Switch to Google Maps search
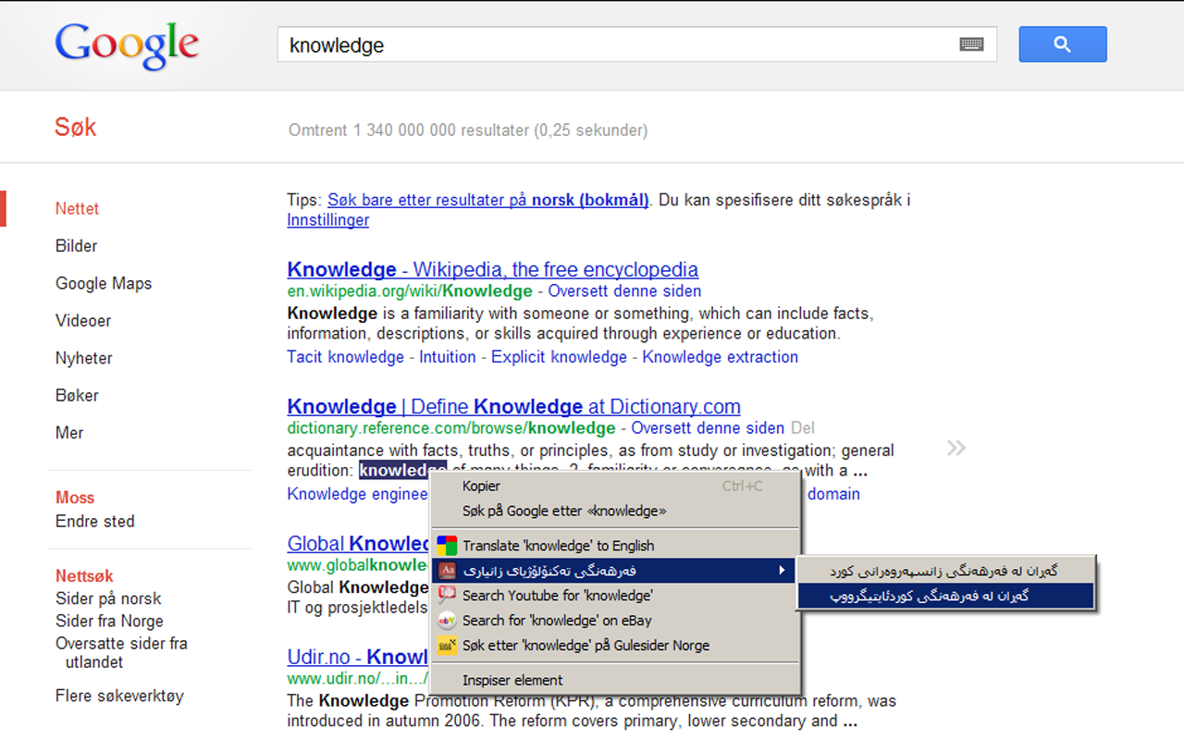The height and width of the screenshot is (740, 1184). pyautogui.click(x=104, y=284)
